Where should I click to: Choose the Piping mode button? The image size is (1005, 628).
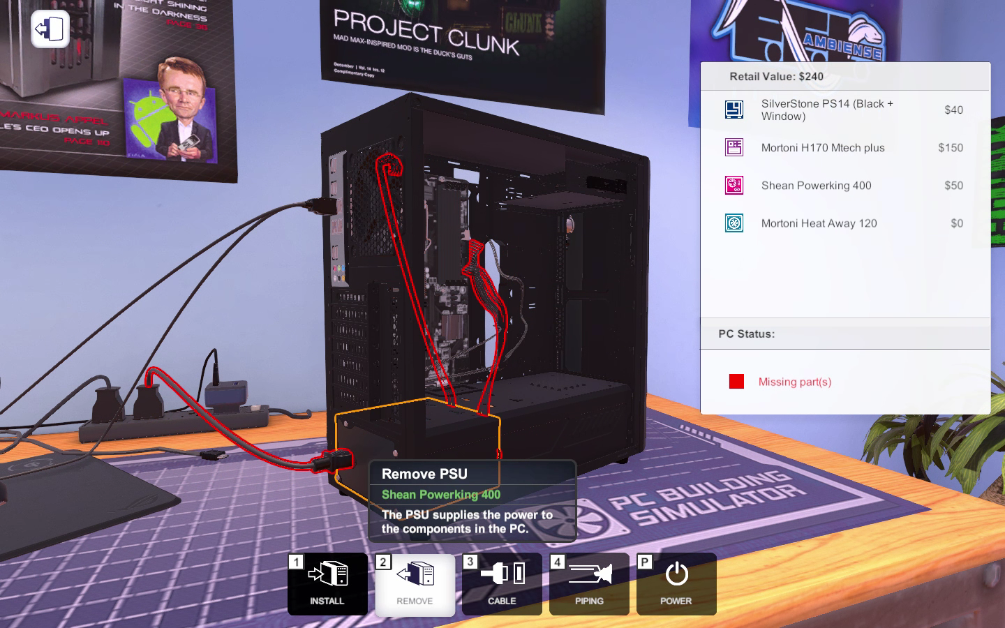coord(589,584)
